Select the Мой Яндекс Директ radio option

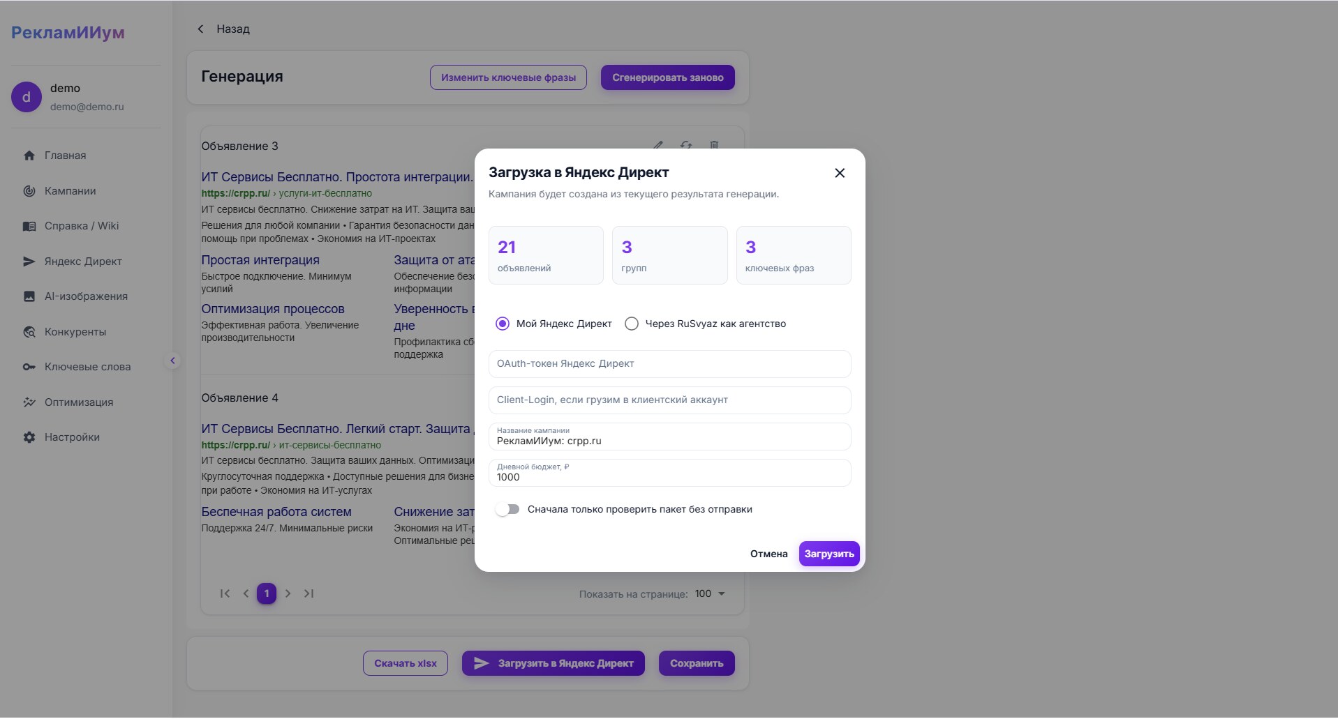click(x=503, y=324)
